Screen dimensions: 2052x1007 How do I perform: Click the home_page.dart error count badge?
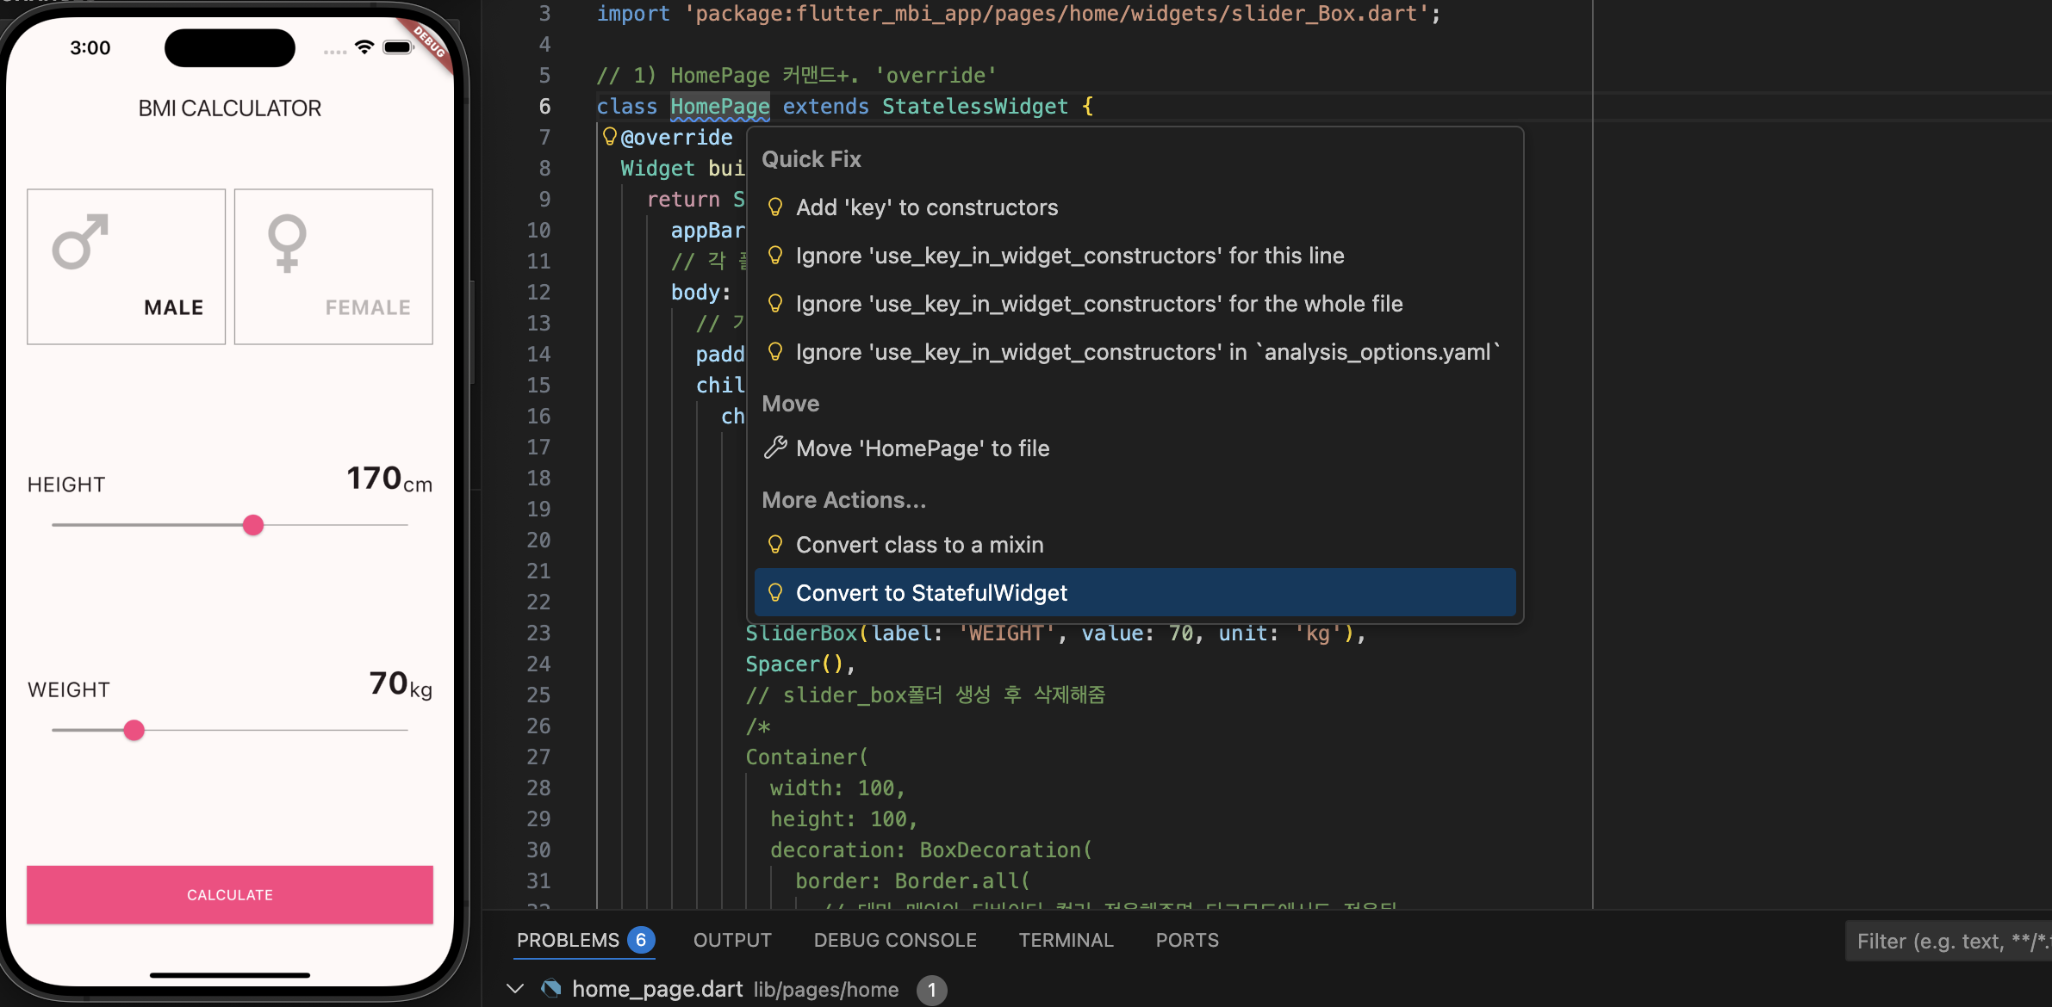931,990
